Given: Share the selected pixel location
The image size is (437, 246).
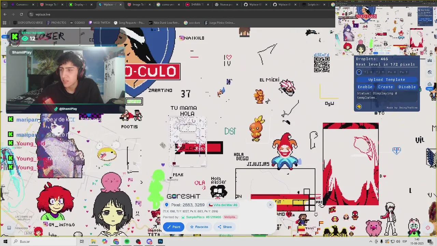Looking at the screenshot, I should 225,227.
